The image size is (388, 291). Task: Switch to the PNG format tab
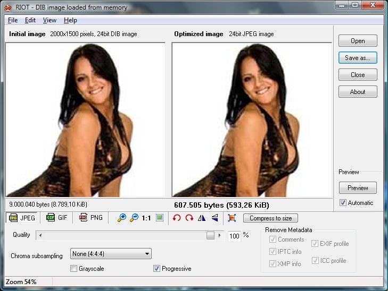91,218
